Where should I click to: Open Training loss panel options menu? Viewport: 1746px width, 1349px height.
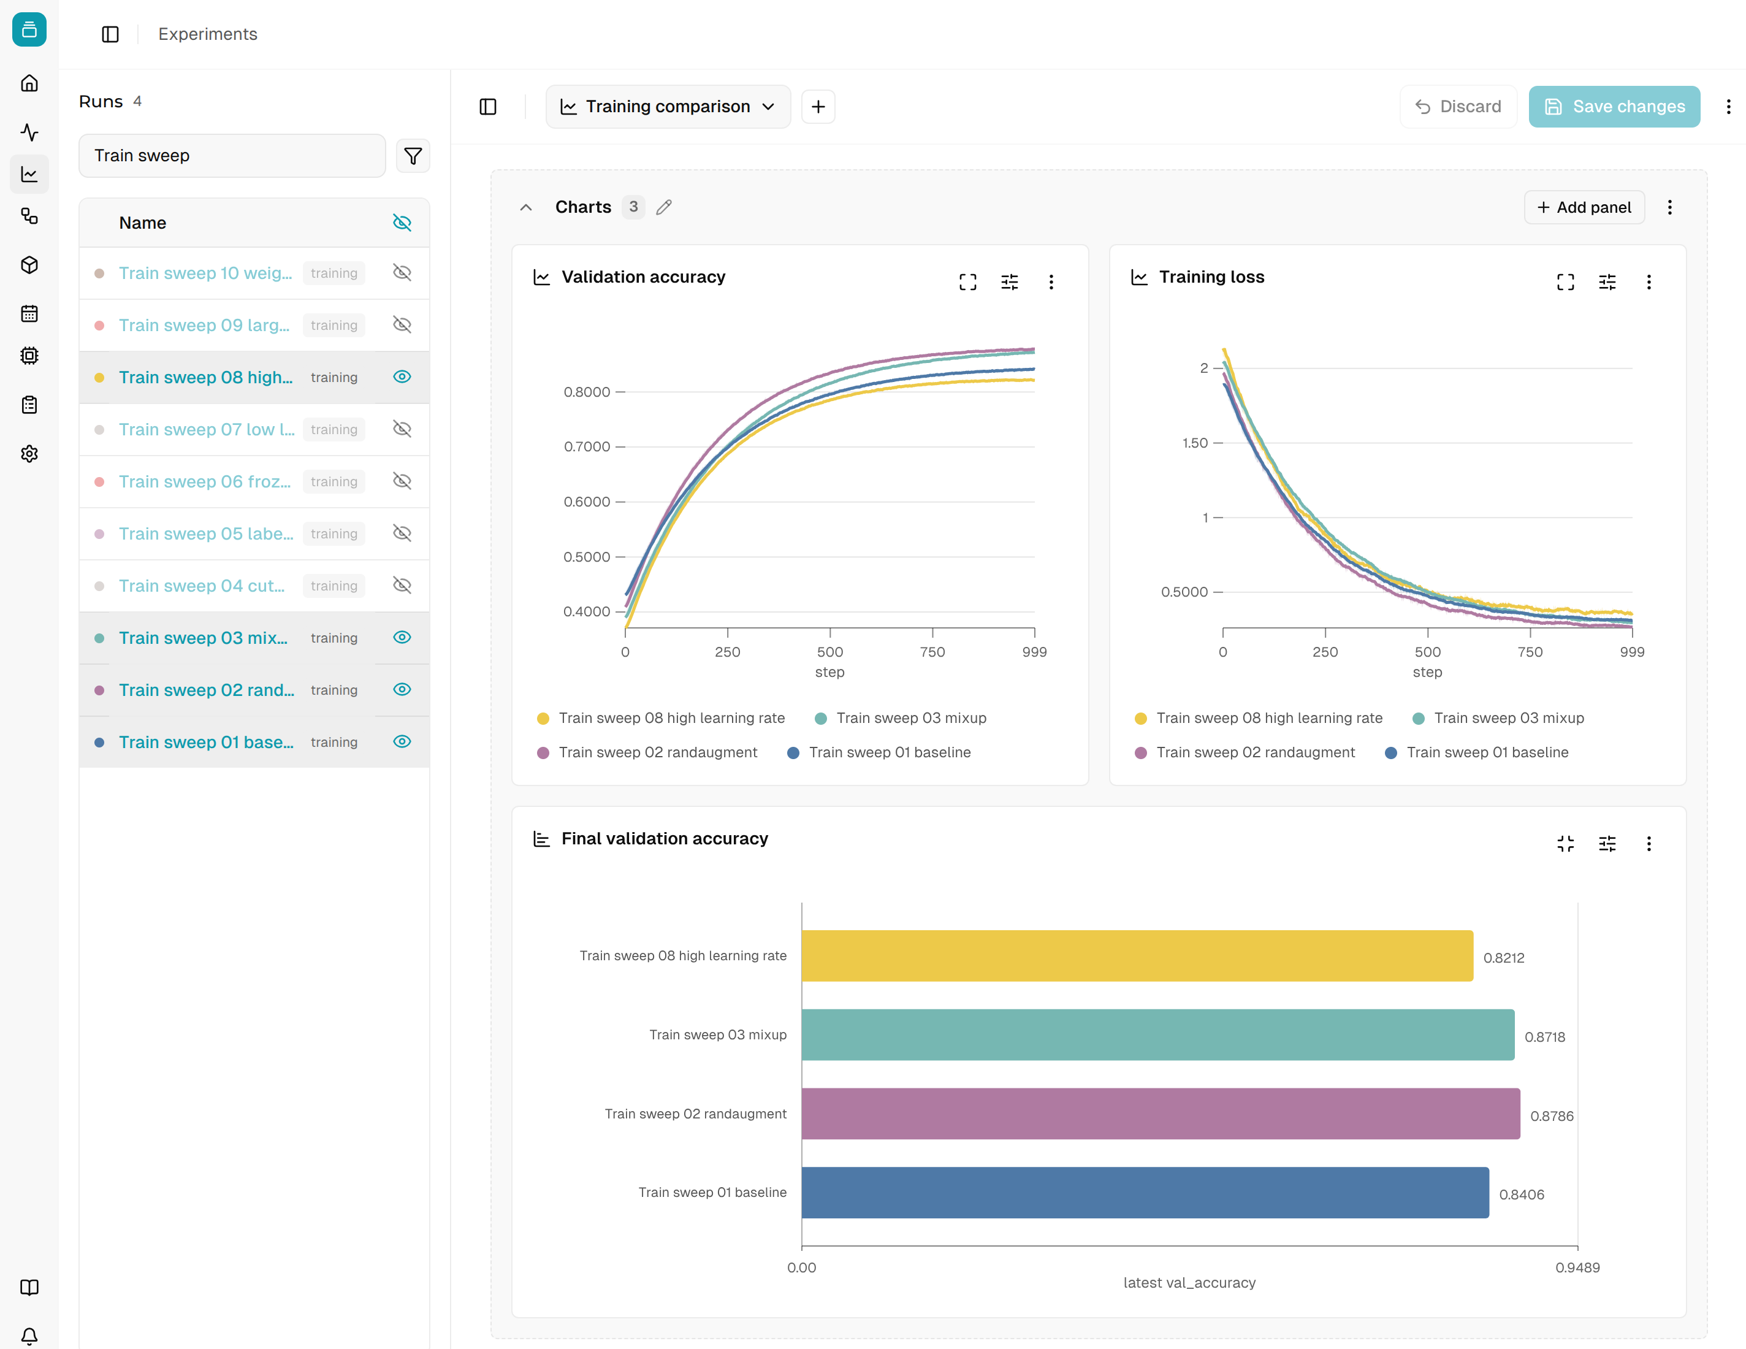(1649, 281)
